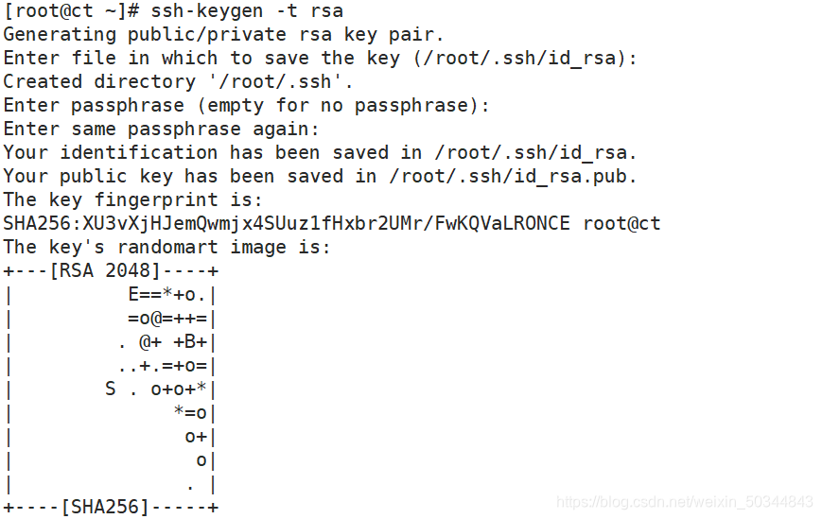The image size is (822, 519).
Task: Click the [RSA 2048] randomart header
Action: 104,270
